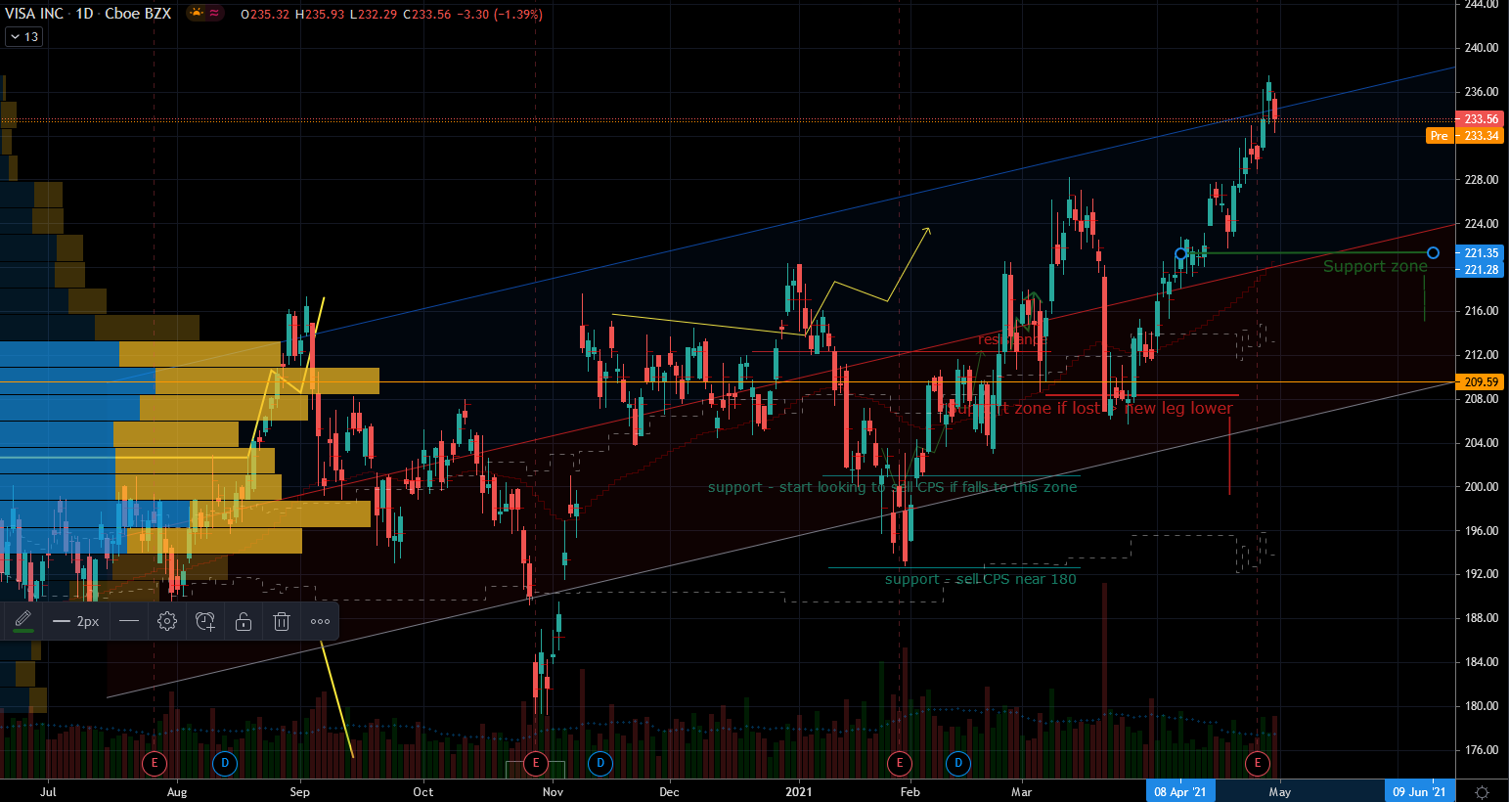Open drawing settings gear in floating toolbar
This screenshot has height=802, width=1509.
[167, 621]
